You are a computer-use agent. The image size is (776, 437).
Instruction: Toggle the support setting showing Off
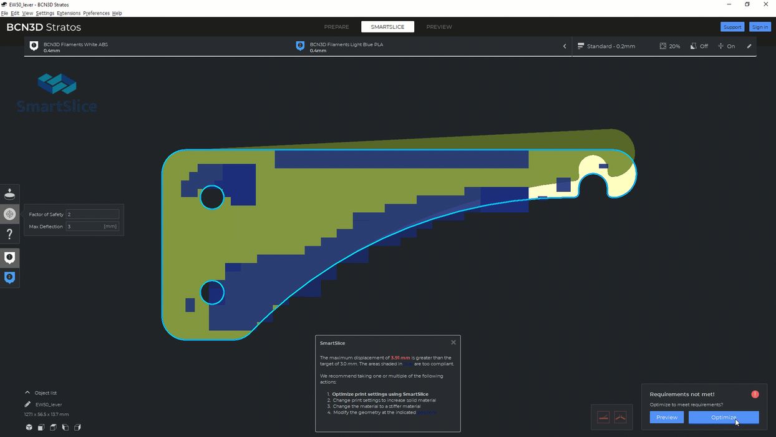click(699, 46)
